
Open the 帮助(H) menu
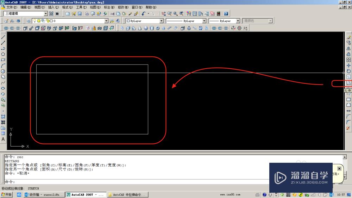(x=151, y=7)
